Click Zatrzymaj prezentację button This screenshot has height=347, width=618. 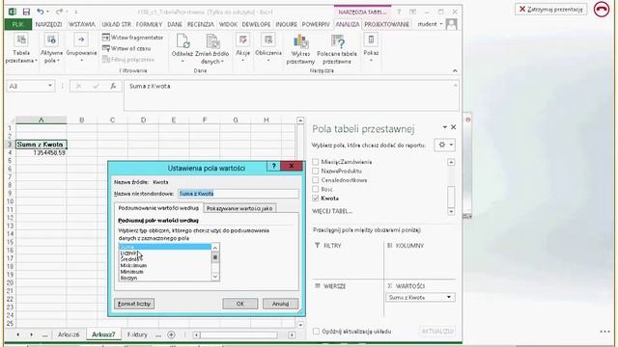coord(550,9)
